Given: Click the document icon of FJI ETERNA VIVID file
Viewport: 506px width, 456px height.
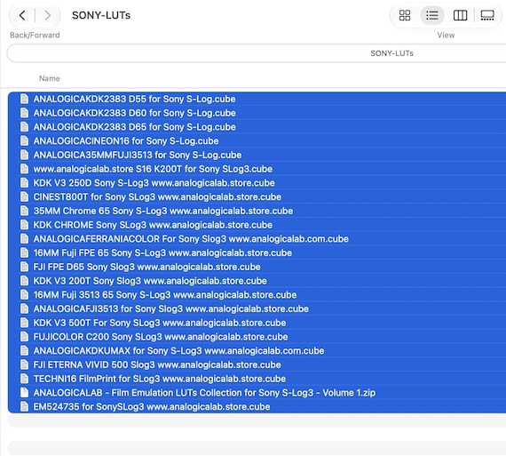Looking at the screenshot, I should click(24, 364).
